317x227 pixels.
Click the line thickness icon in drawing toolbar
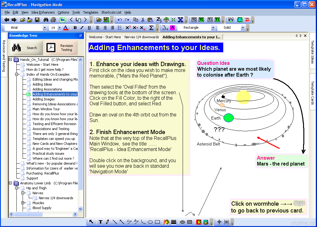(x=174, y=222)
